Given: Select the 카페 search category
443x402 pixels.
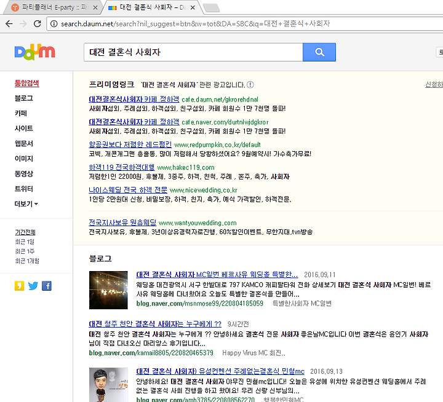Looking at the screenshot, I should coord(21,113).
